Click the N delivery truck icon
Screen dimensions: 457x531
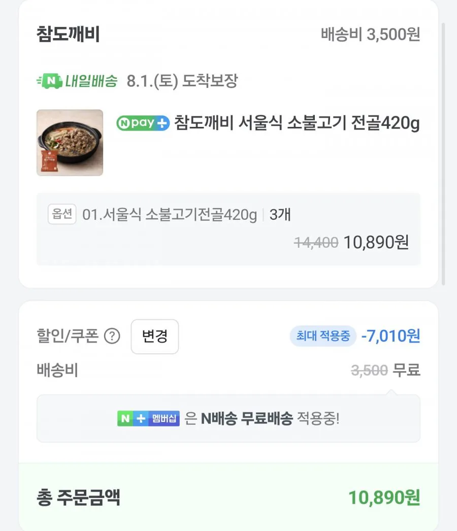[x=49, y=81]
